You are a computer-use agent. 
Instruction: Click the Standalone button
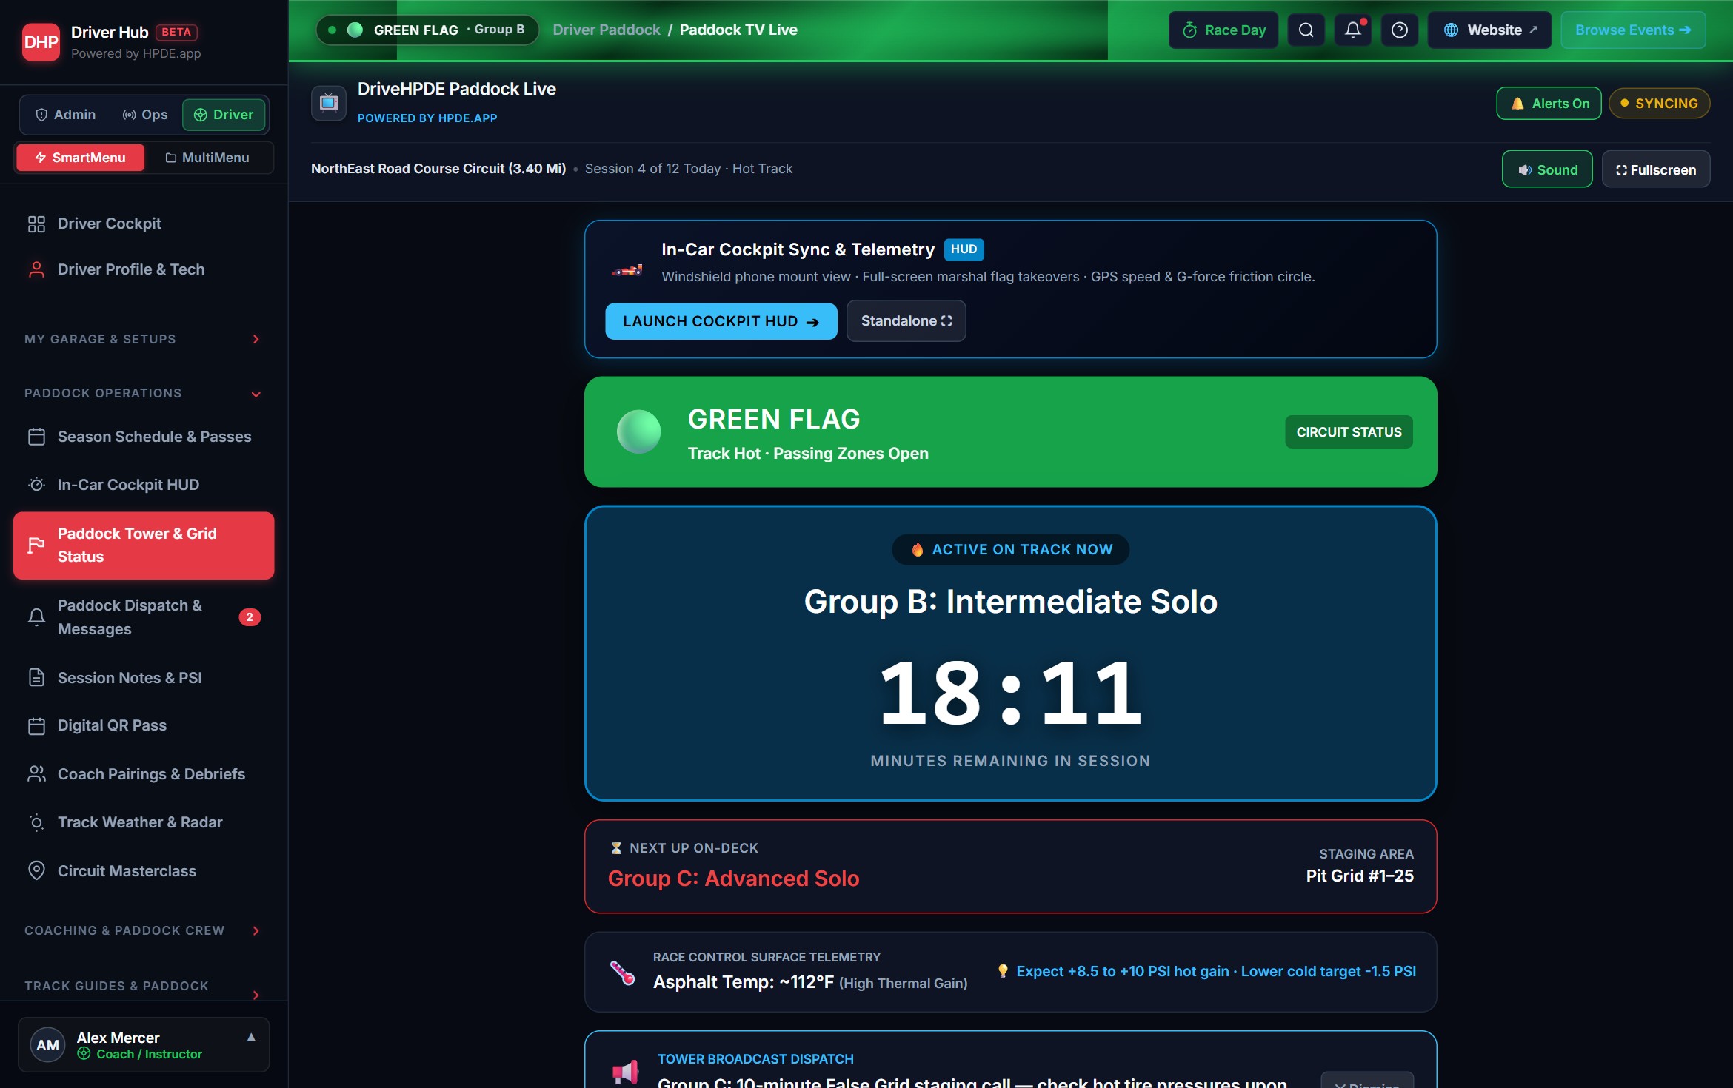(x=906, y=321)
